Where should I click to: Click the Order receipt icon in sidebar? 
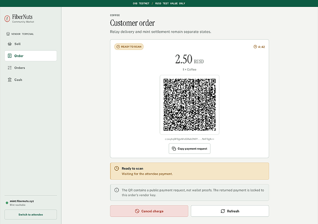[10, 56]
